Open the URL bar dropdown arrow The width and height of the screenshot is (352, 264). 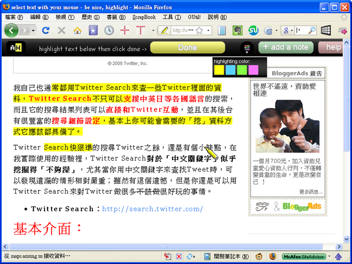(x=208, y=31)
